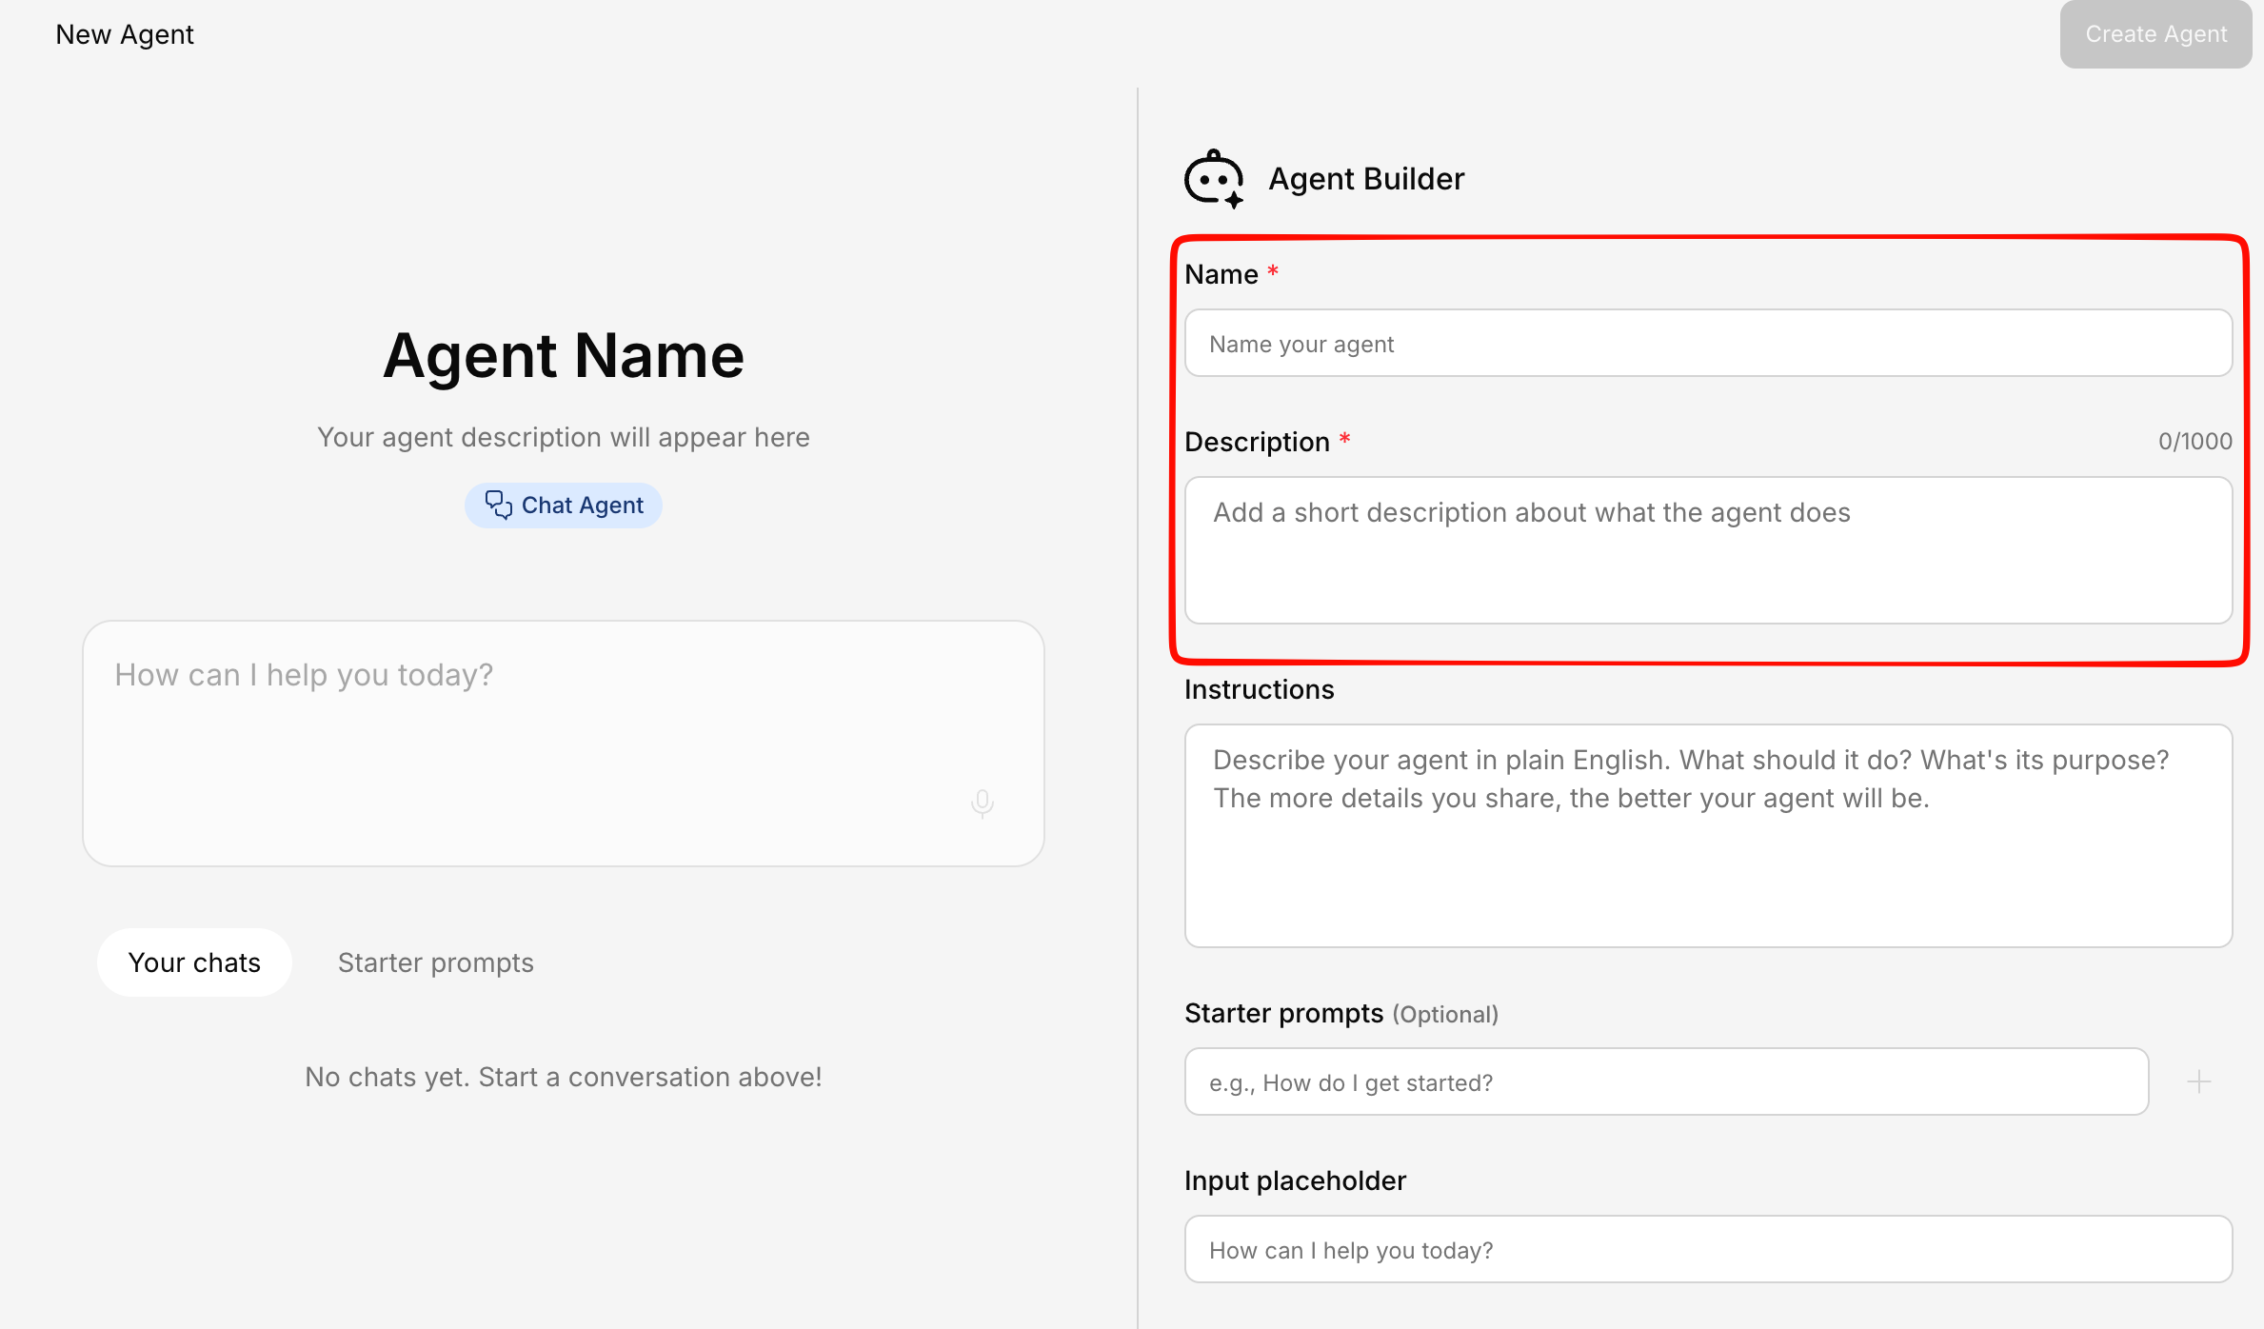This screenshot has width=2264, height=1329.
Task: Click the Agent Builder robot icon
Action: tap(1214, 178)
